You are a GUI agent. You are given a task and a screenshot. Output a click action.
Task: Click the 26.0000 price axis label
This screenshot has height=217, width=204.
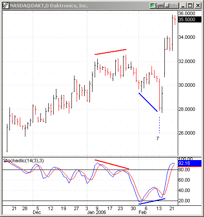point(187,133)
